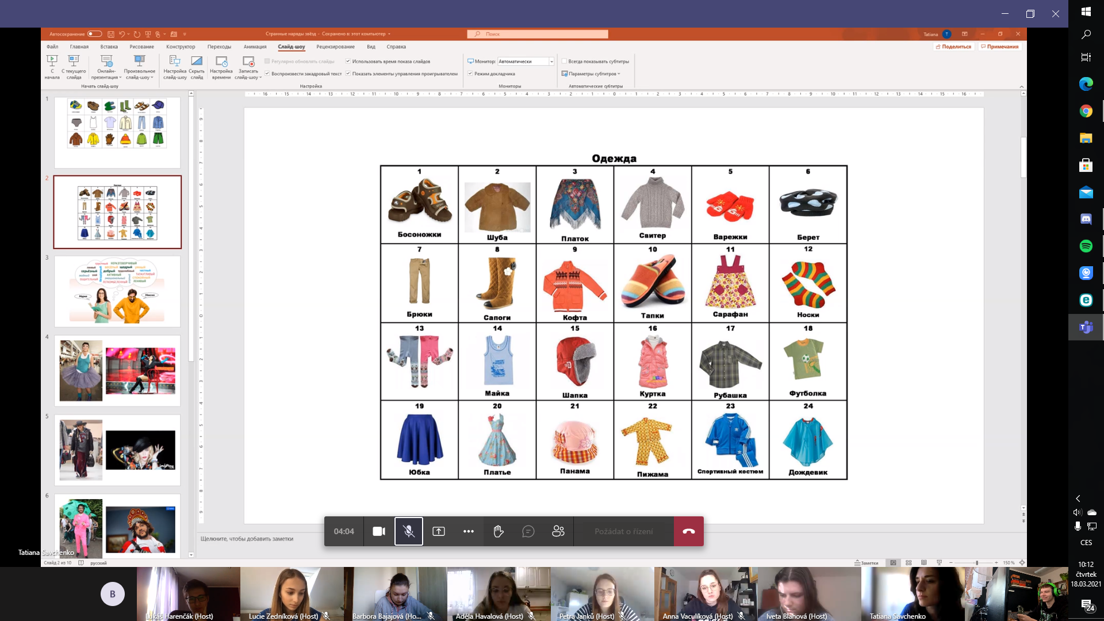This screenshot has width=1104, height=621.
Task: Open Примечания comments button
Action: click(1000, 47)
